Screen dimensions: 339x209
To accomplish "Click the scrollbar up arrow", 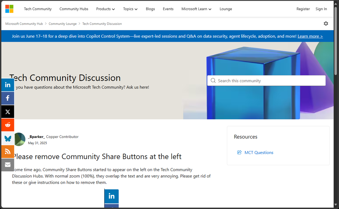I will (x=336, y=4).
